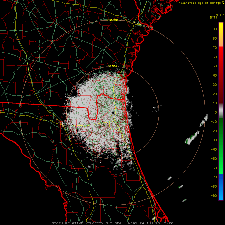Click the -70 value on the velocity scale
This screenshot has height=225, width=225.
pos(214,177)
